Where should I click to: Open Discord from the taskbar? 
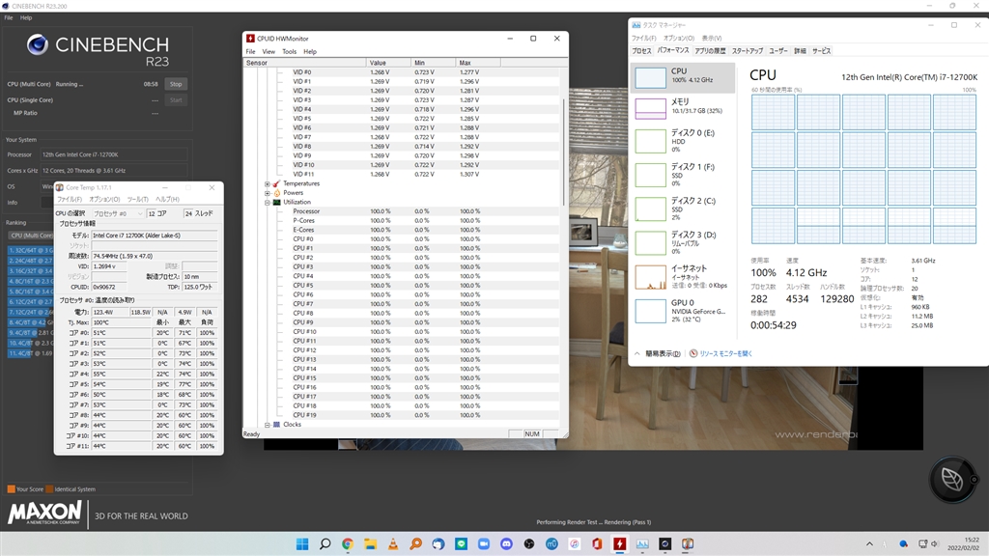[506, 543]
